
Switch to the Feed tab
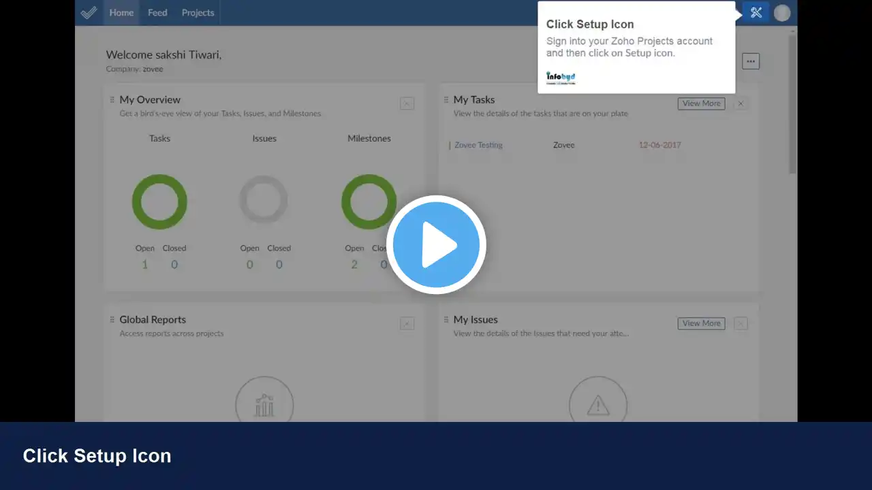point(157,12)
